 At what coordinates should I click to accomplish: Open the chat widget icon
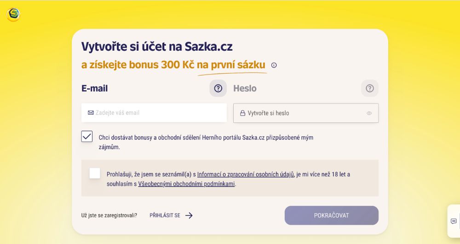coord(454,221)
